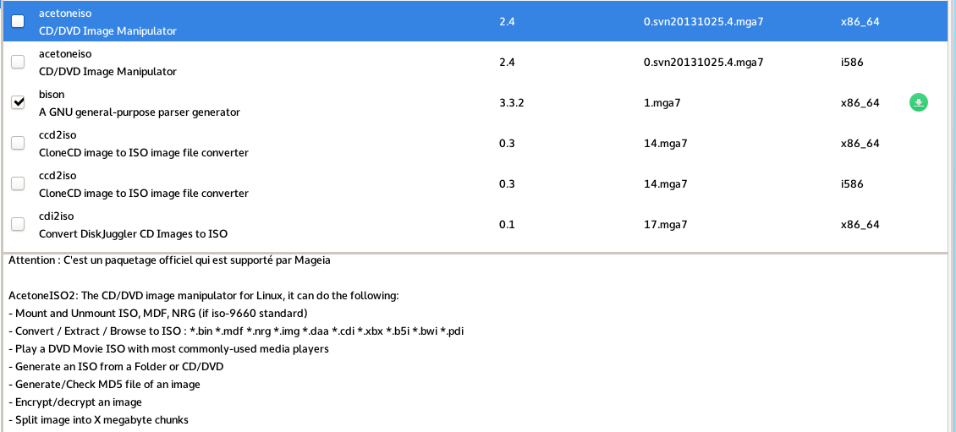
Task: Click 'Generate an ISO from a Folder' line
Action: pyautogui.click(x=116, y=367)
